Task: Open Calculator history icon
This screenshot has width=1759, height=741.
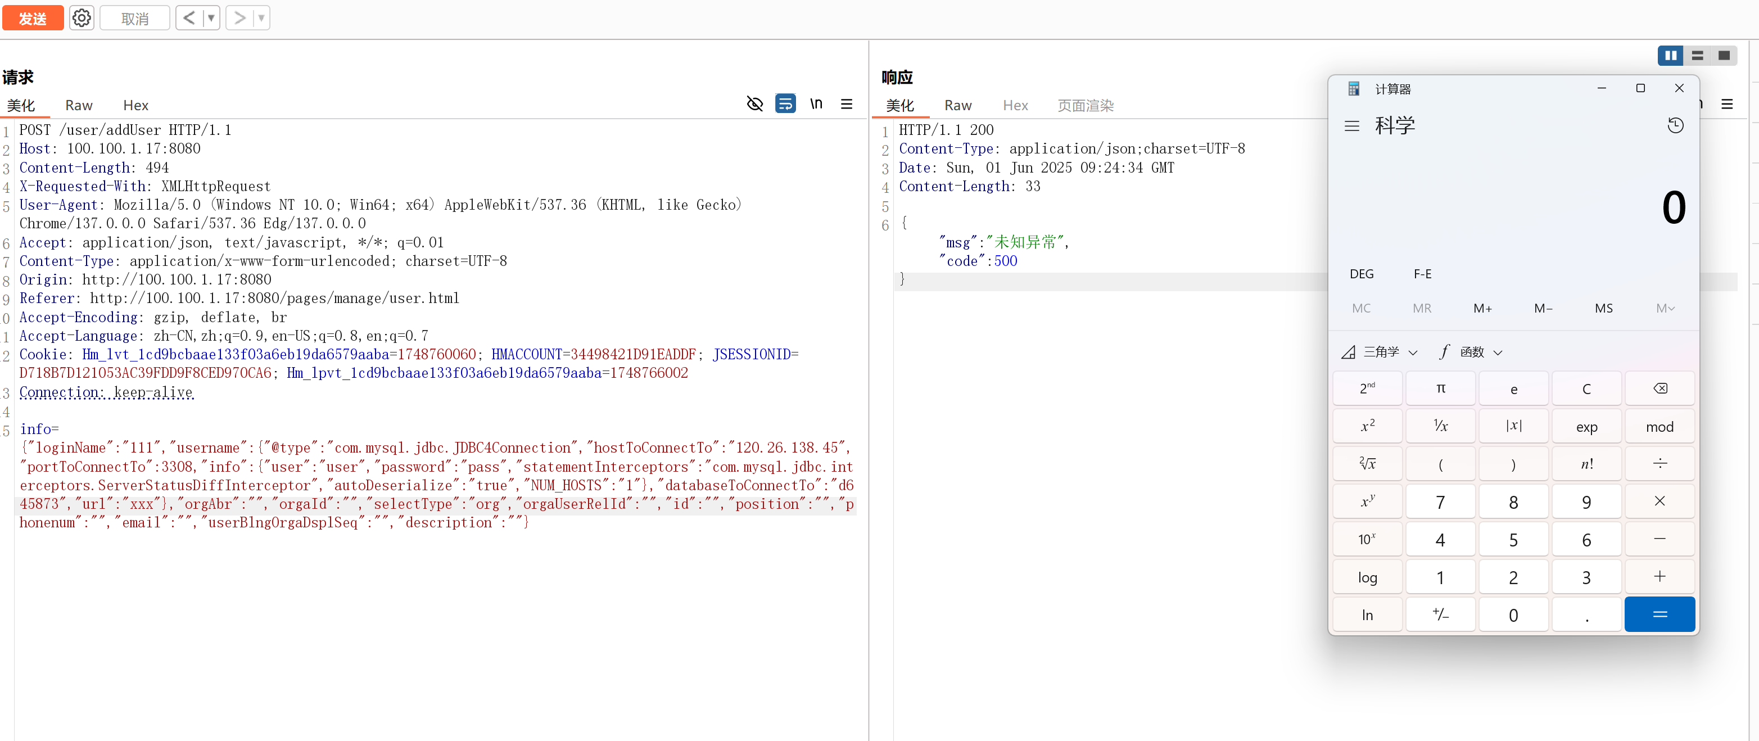Action: click(x=1675, y=126)
